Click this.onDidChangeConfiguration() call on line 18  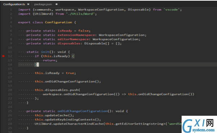point(68,82)
